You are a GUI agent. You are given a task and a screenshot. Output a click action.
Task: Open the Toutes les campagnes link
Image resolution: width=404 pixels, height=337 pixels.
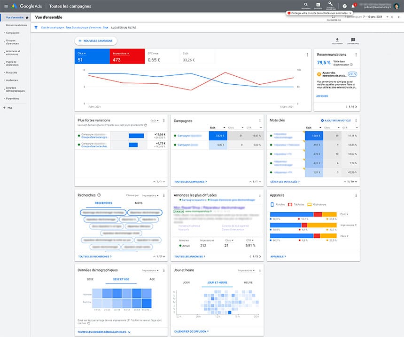(x=190, y=181)
